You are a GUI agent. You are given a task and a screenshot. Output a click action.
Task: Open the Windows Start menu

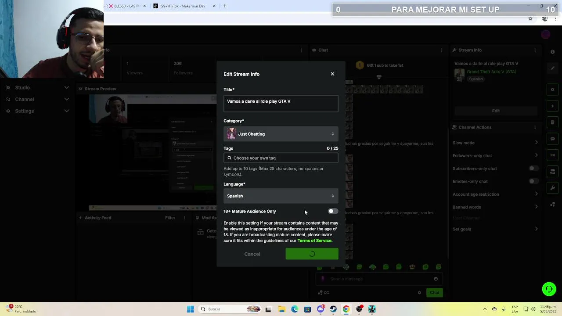pyautogui.click(x=190, y=309)
